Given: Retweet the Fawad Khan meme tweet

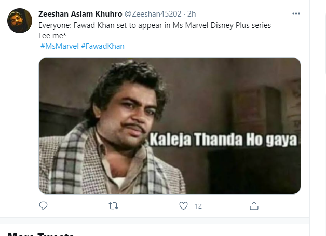Looking at the screenshot, I should click(x=113, y=206).
